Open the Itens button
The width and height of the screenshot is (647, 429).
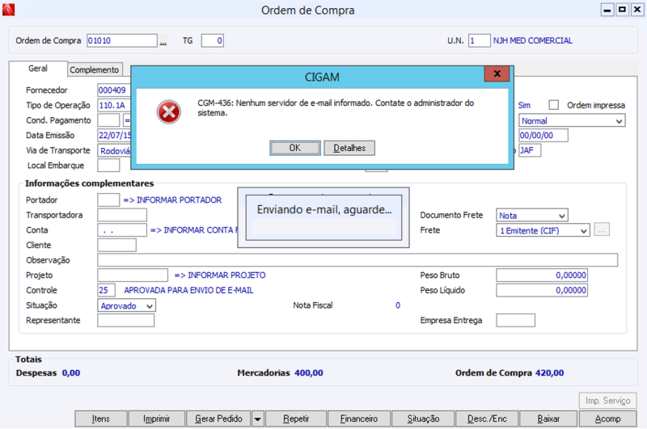click(100, 419)
